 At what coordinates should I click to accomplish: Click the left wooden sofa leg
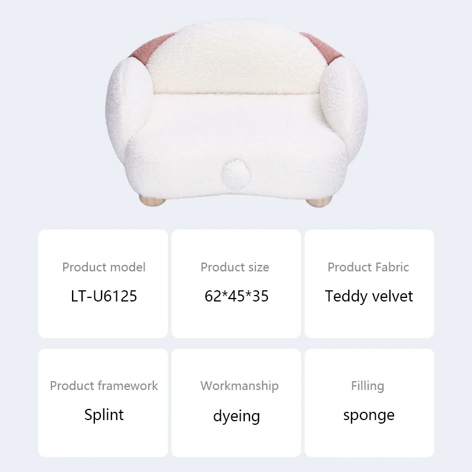[x=152, y=201]
